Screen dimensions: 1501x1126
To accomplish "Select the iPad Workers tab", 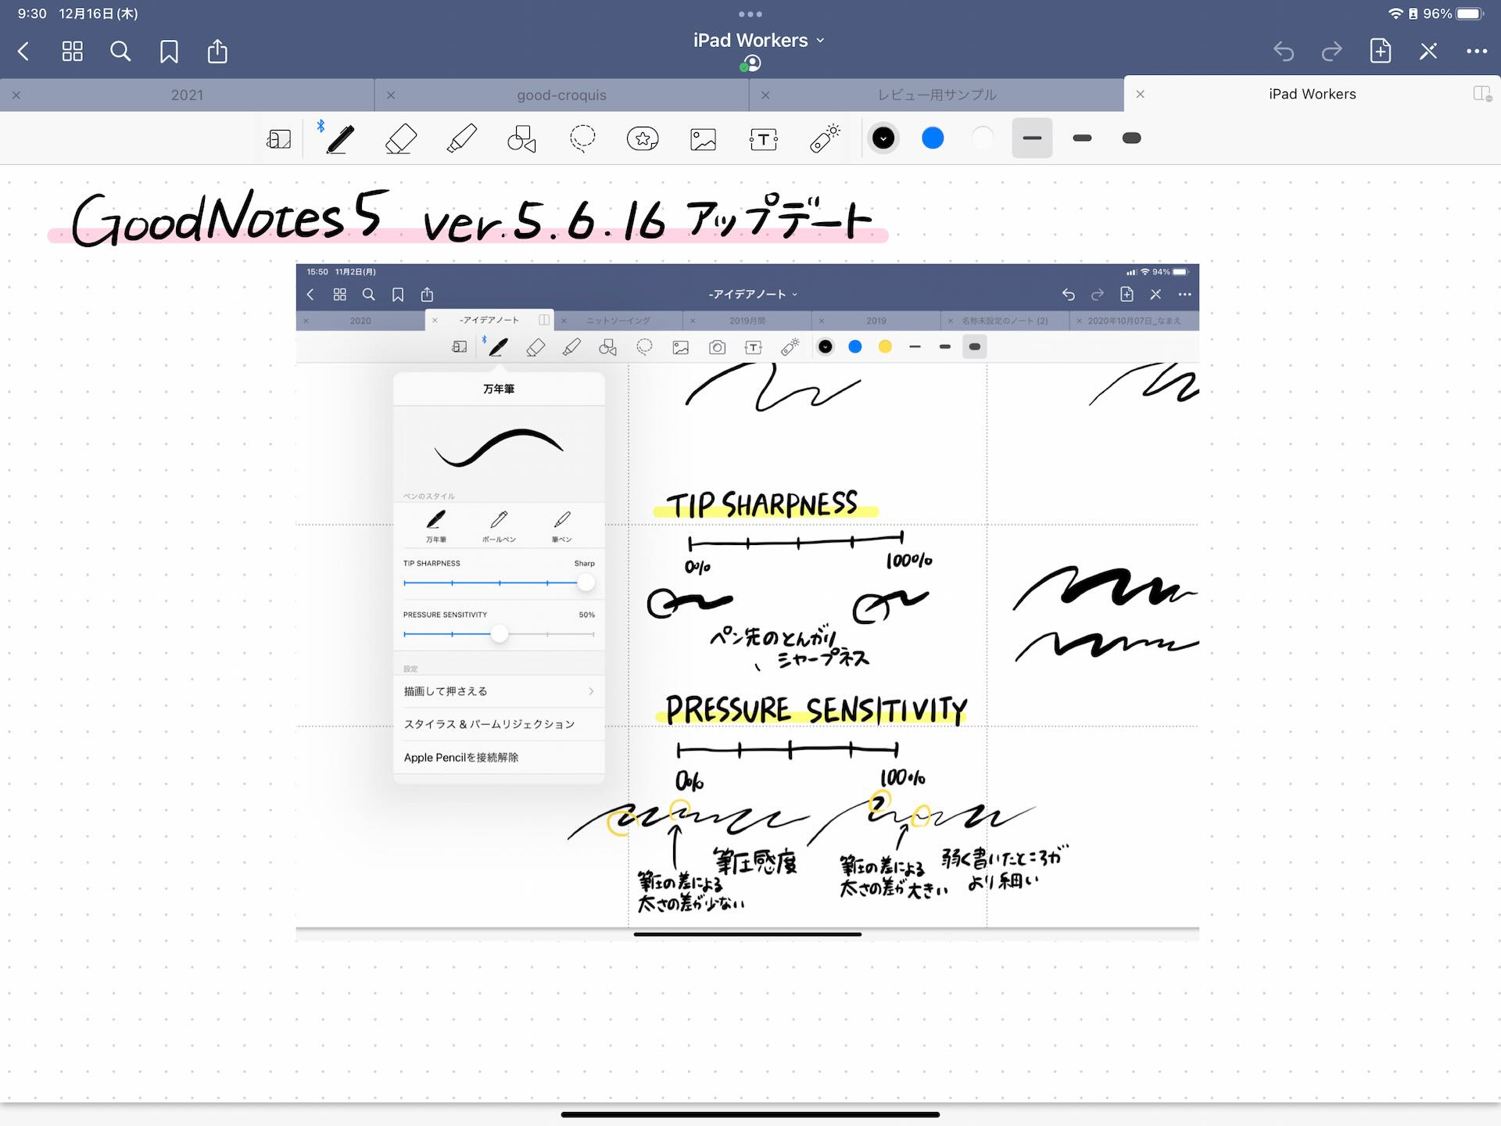I will (x=1312, y=94).
